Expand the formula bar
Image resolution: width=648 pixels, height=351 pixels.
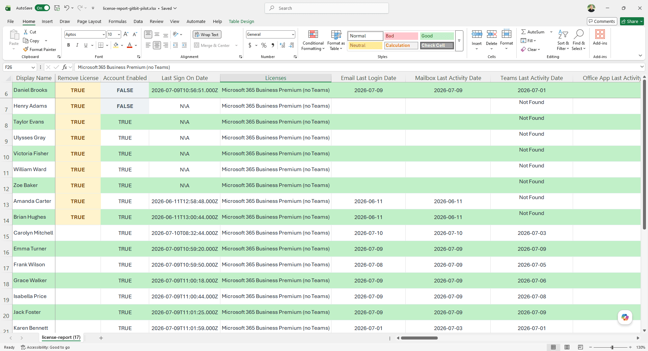click(642, 67)
